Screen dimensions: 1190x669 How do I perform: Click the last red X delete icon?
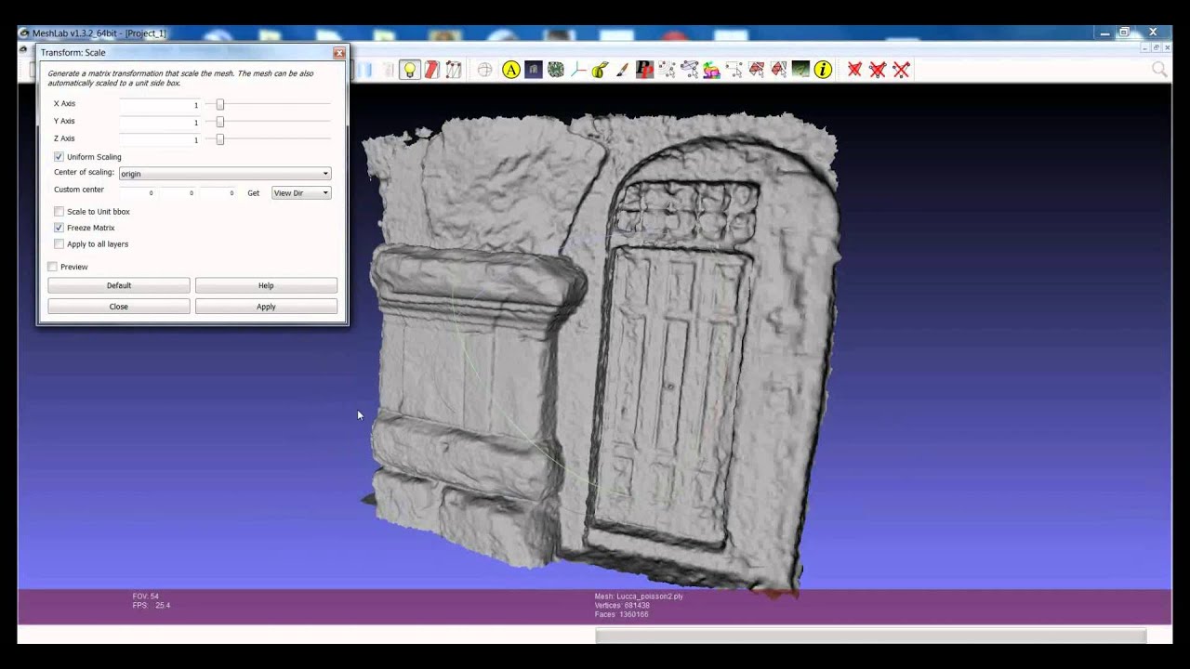pyautogui.click(x=901, y=70)
